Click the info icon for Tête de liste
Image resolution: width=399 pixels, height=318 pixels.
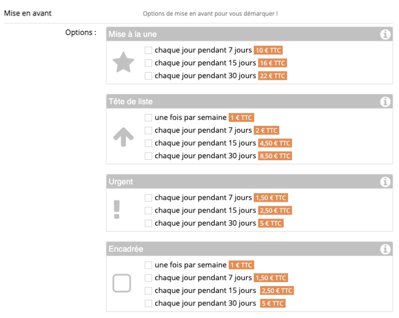(x=385, y=102)
